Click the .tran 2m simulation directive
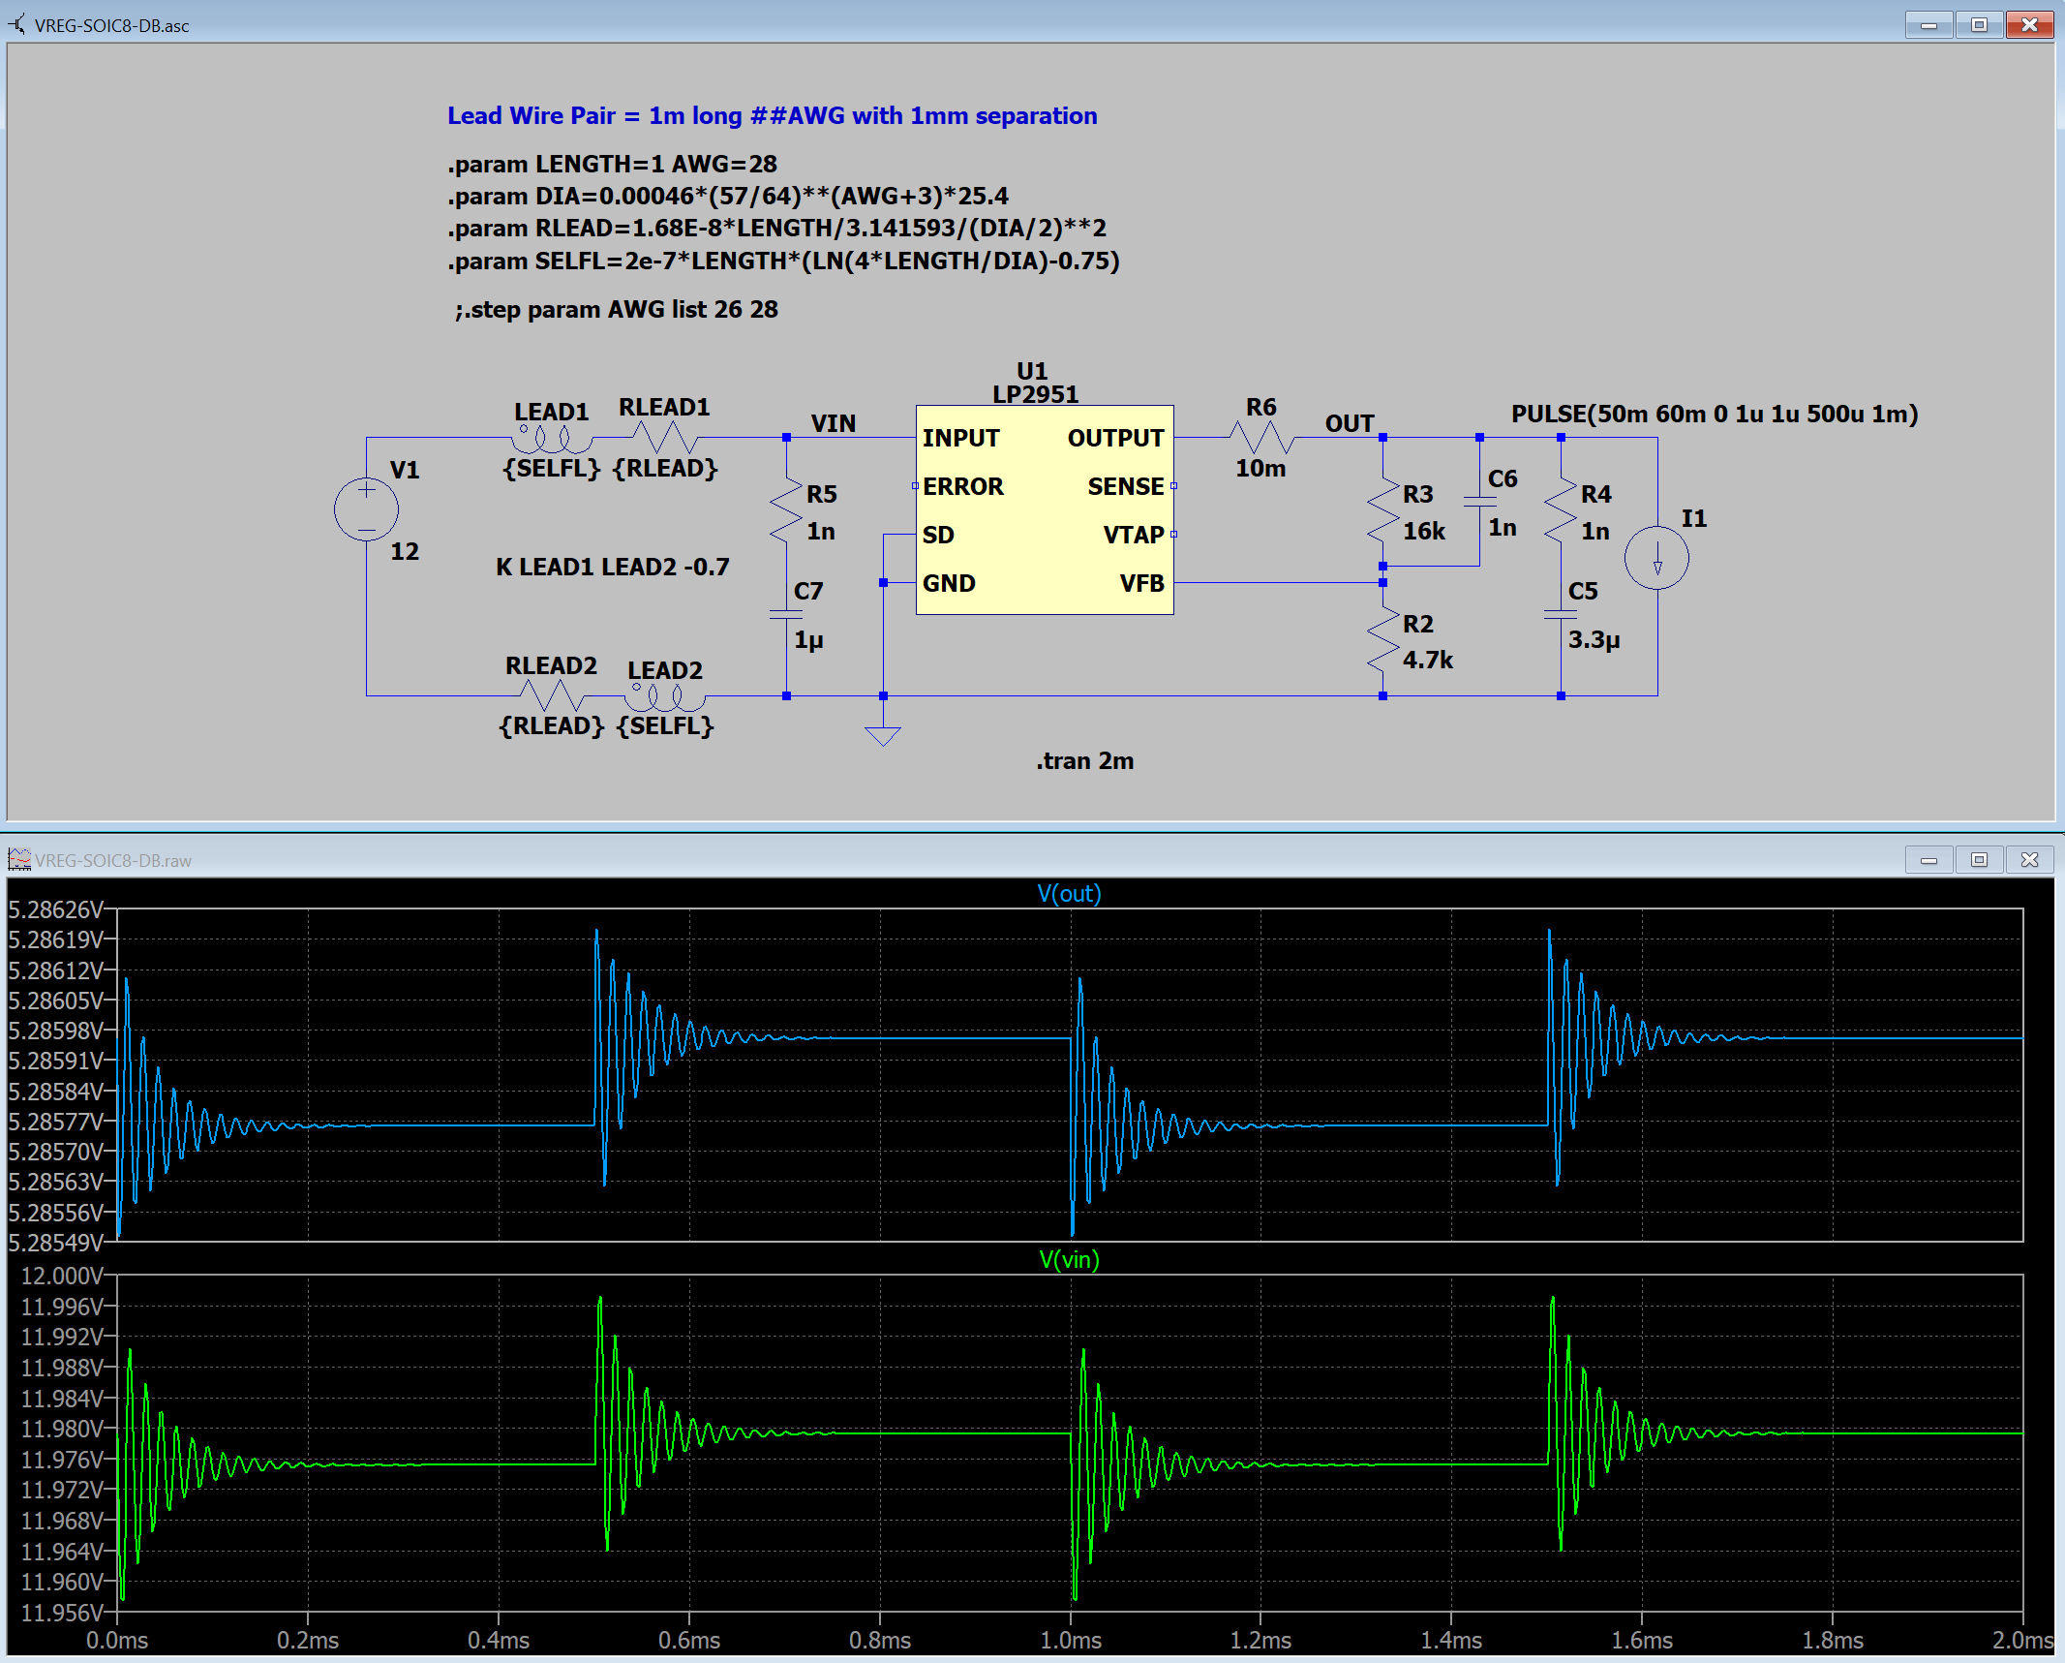Image resolution: width=2065 pixels, height=1663 pixels. (1084, 761)
